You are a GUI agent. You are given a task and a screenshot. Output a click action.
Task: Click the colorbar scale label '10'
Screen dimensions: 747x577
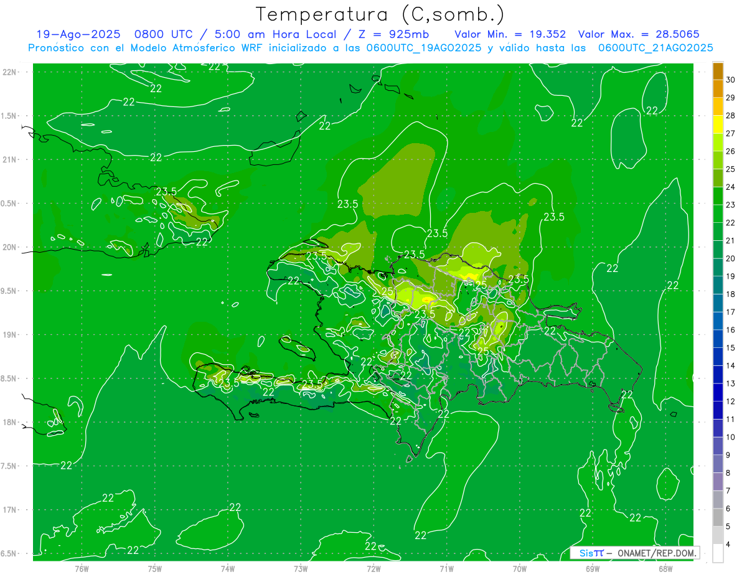[731, 437]
